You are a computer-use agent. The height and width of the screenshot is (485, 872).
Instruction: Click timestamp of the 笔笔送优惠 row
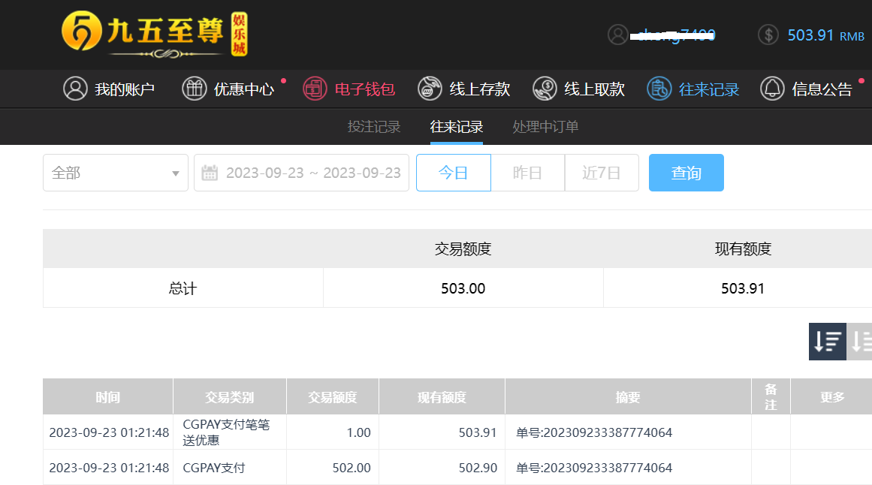pyautogui.click(x=109, y=432)
